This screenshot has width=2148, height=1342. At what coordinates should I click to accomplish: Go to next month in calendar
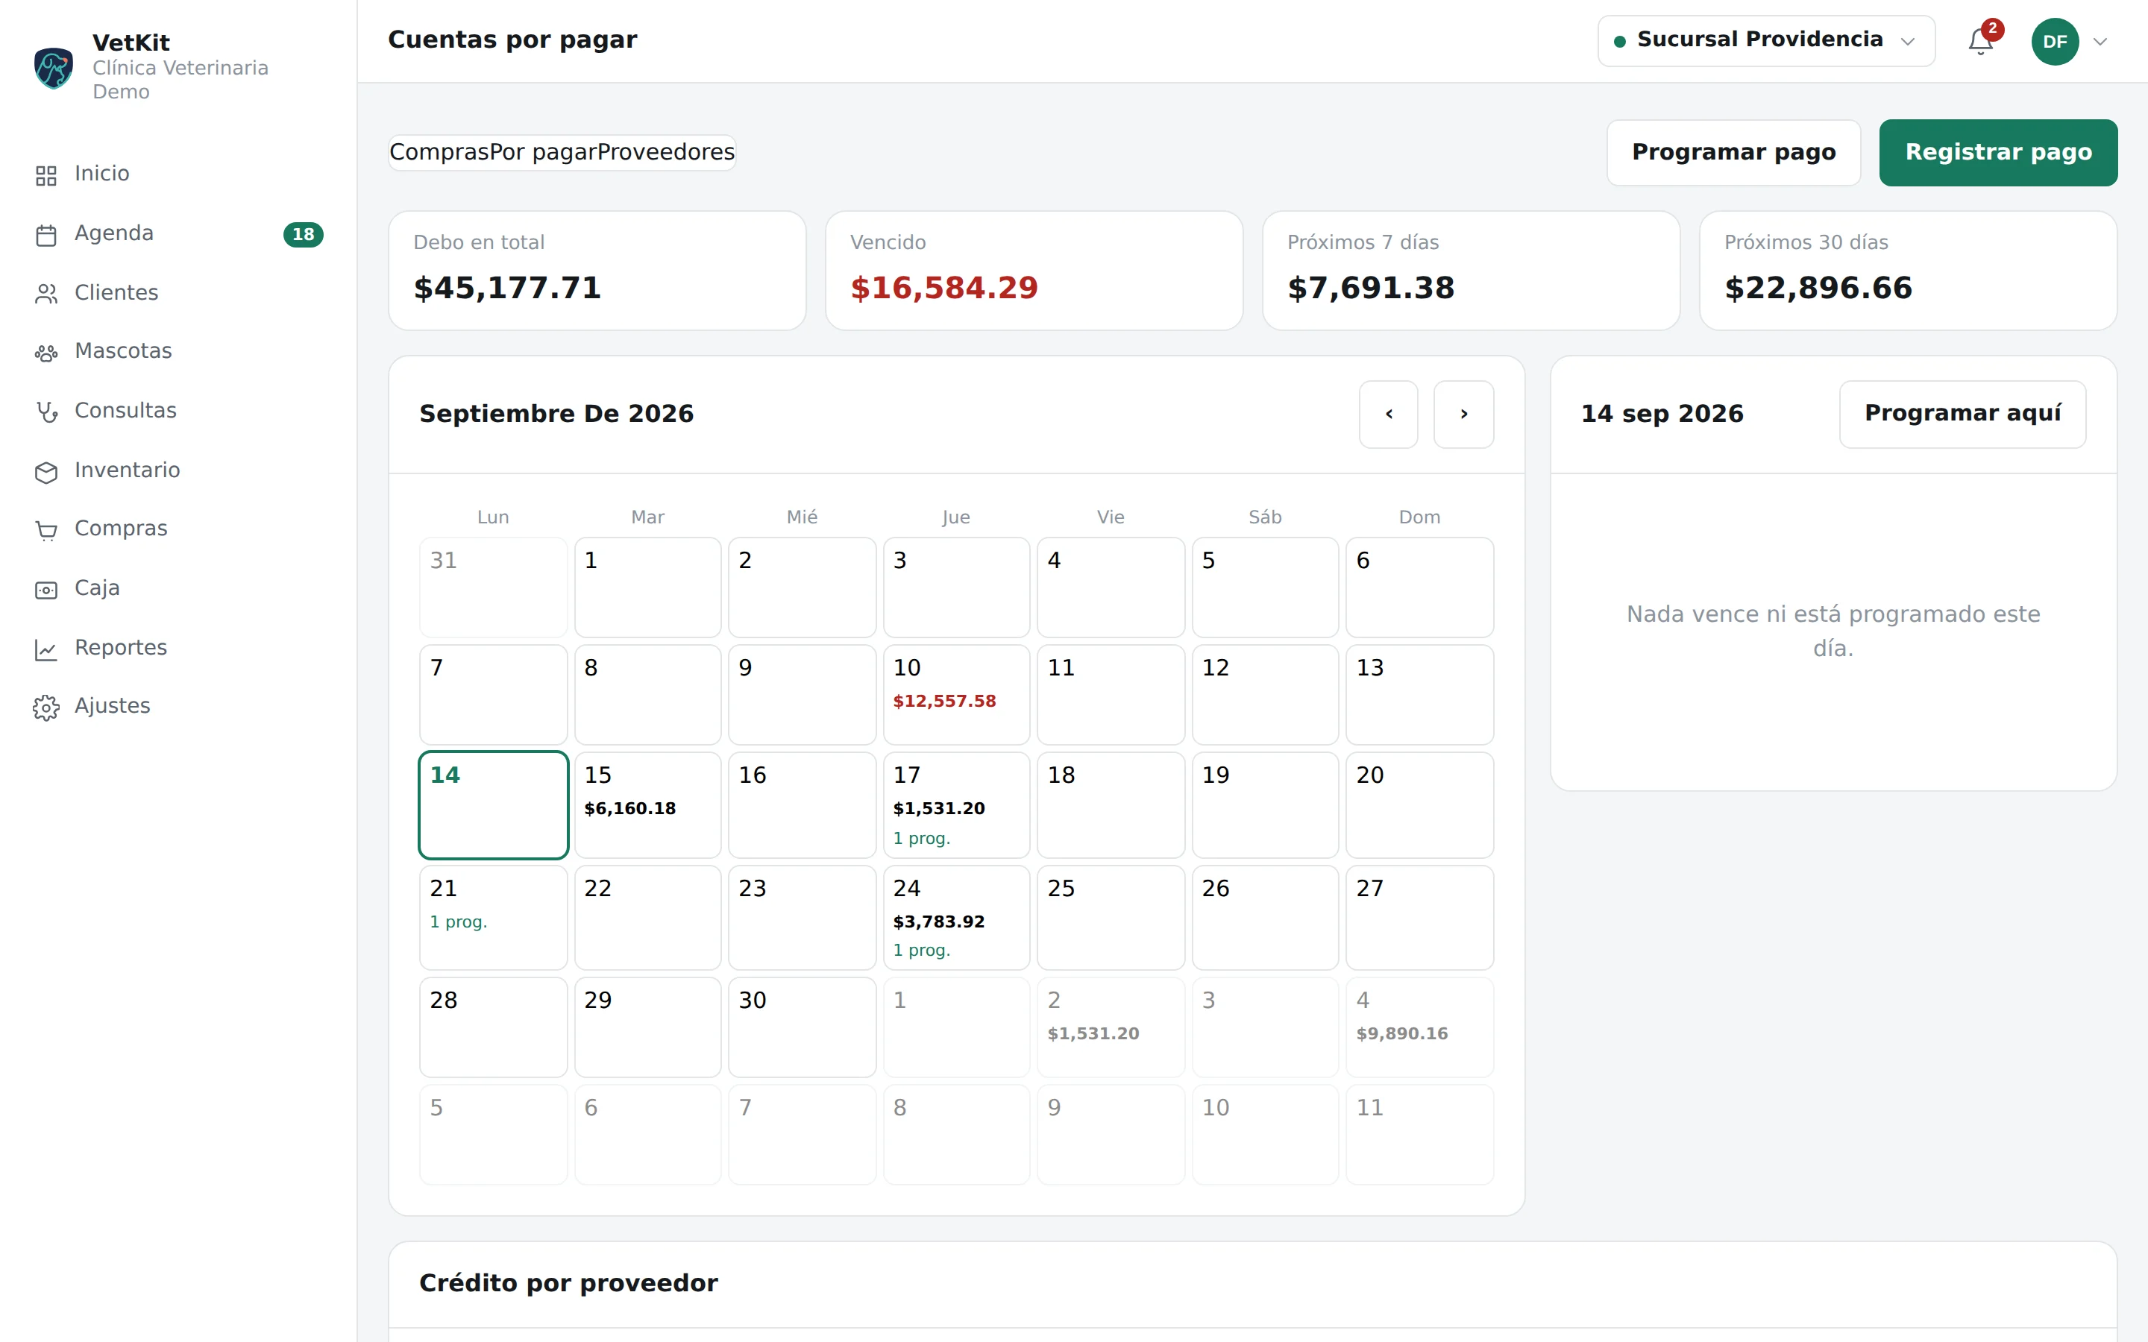click(1463, 415)
